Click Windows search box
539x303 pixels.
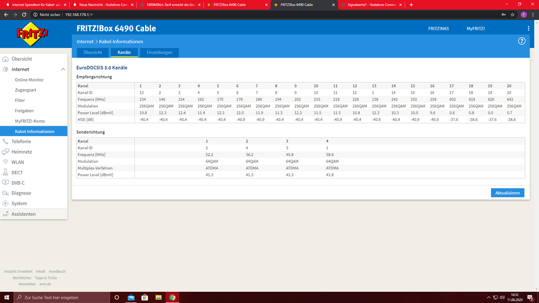[x=62, y=297]
